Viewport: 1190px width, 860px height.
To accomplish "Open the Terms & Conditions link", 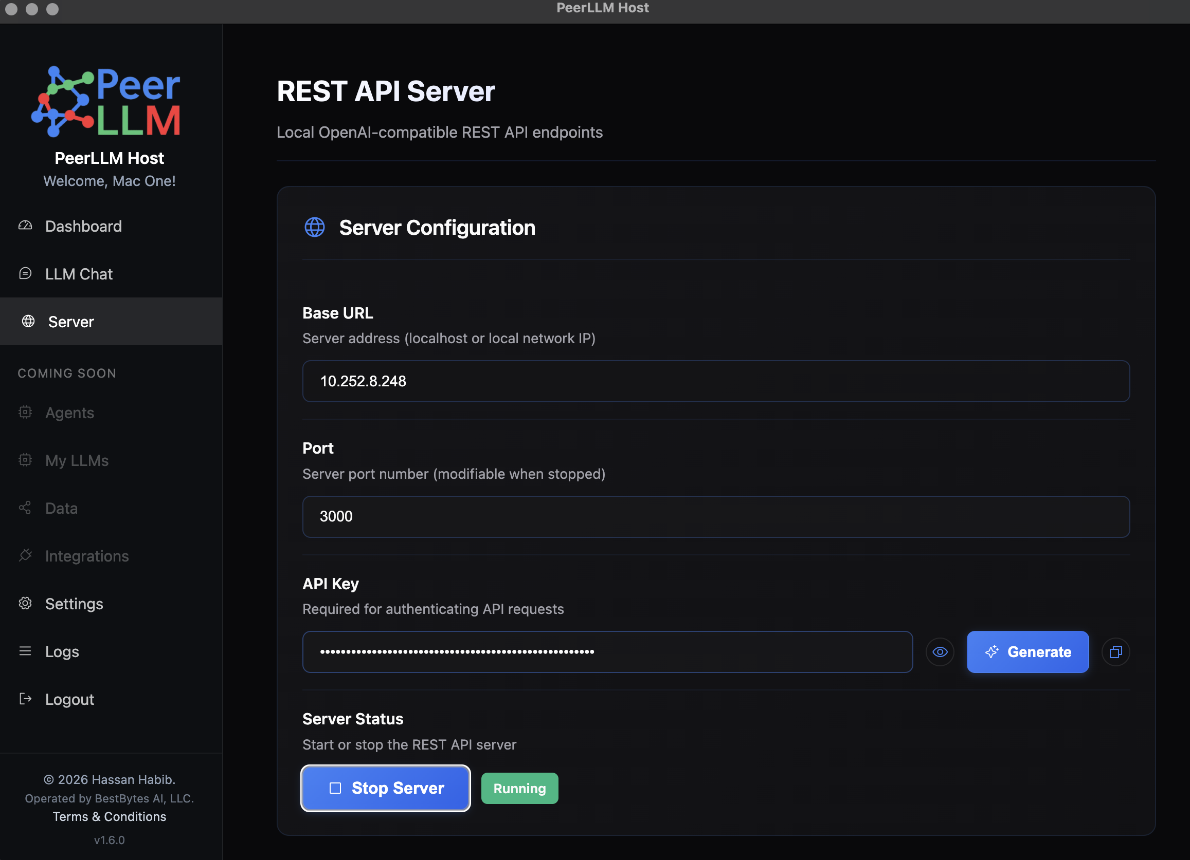I will pyautogui.click(x=110, y=816).
